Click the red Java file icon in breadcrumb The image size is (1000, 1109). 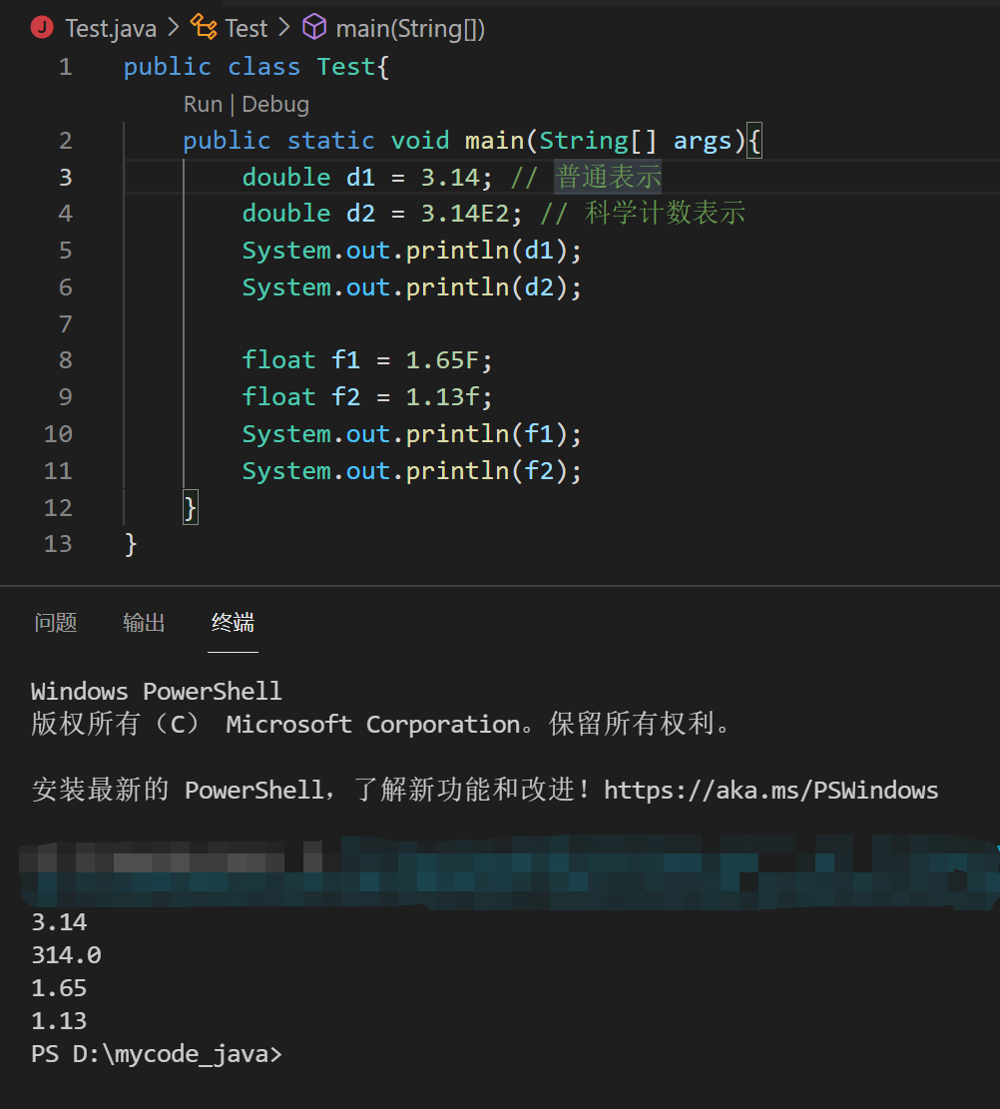click(x=42, y=28)
